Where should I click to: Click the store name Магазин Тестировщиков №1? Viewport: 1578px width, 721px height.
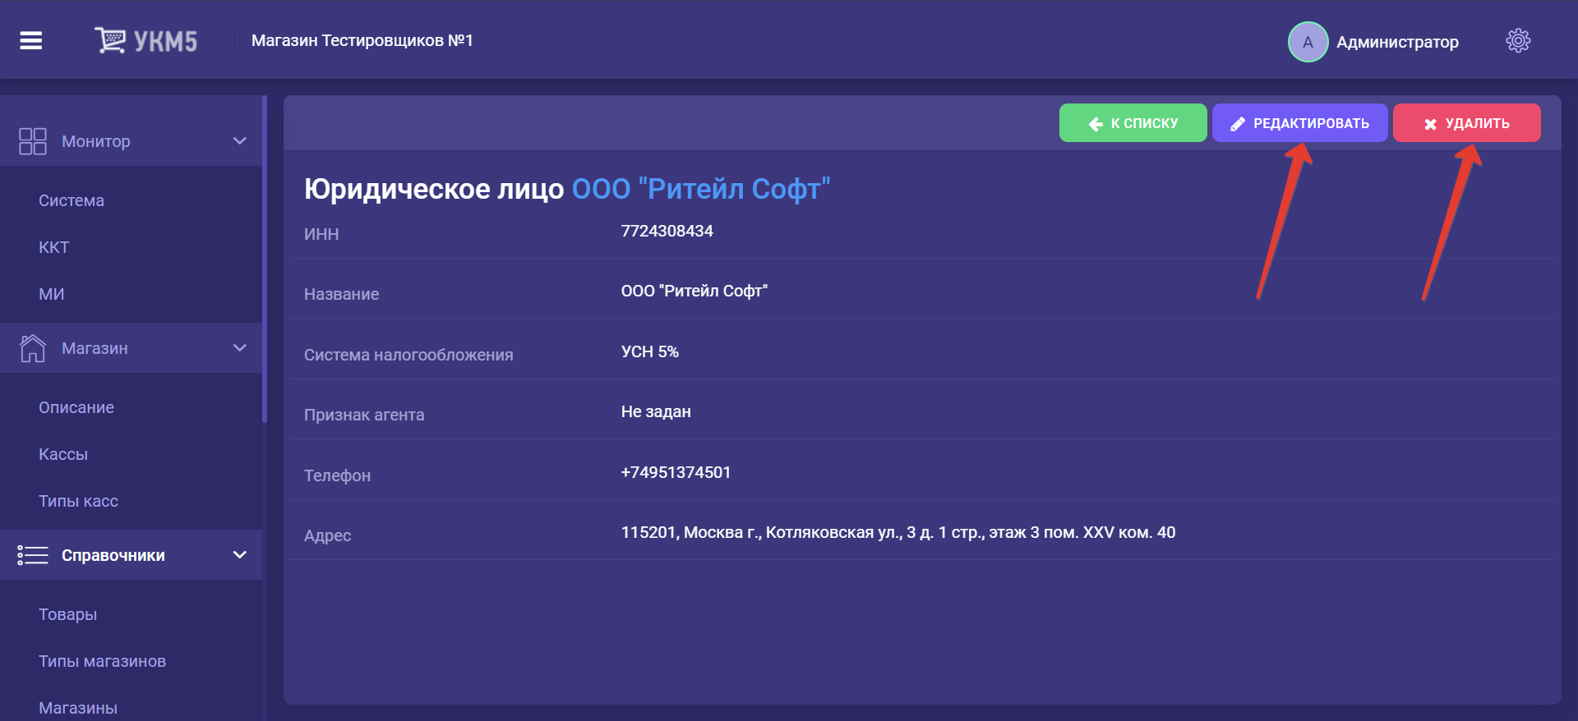pos(362,40)
